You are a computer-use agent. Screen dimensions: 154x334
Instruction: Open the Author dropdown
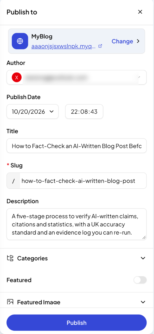point(76,78)
